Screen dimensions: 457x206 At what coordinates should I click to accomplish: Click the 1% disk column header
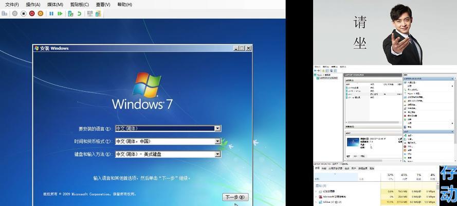click(x=415, y=177)
